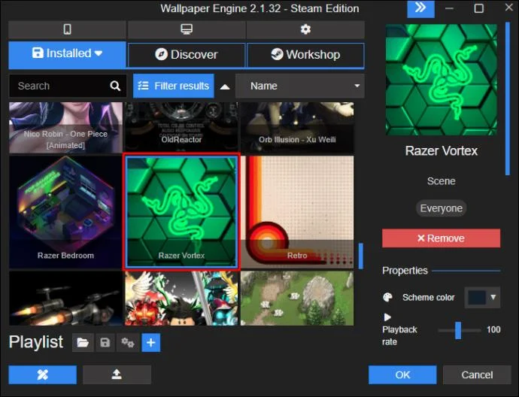Switch to the Workshop tab
Screen dimensions: 519x397
(x=305, y=55)
